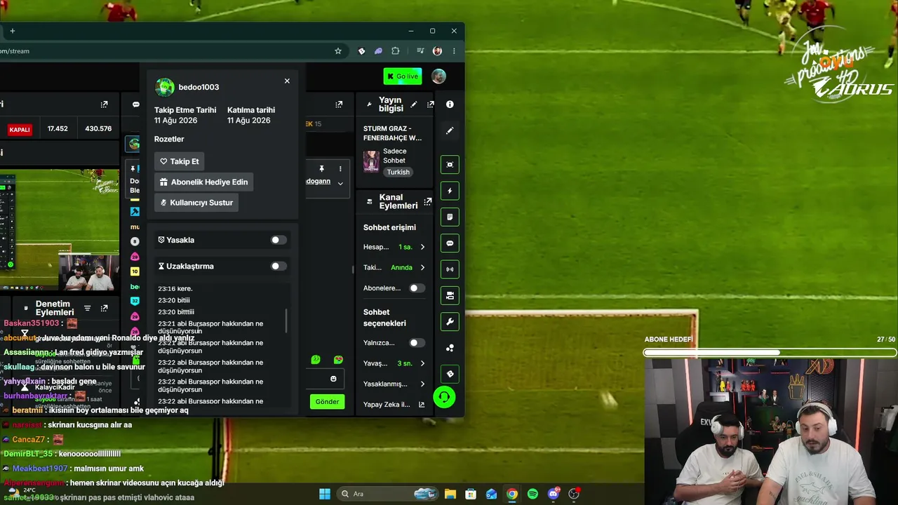Screen dimensions: 898x505
Task: Click the camera recorder sidebar icon
Action: tap(450, 295)
